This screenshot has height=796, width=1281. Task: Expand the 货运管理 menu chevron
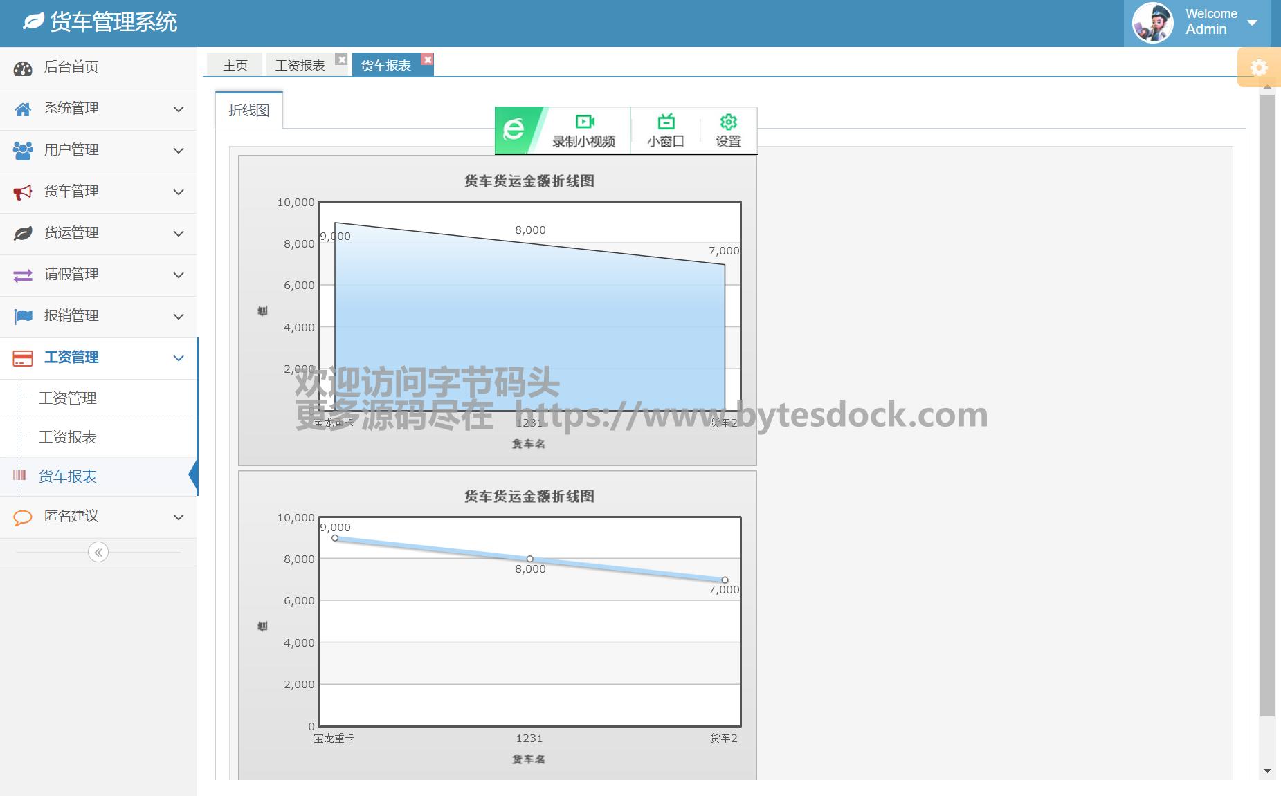179,234
